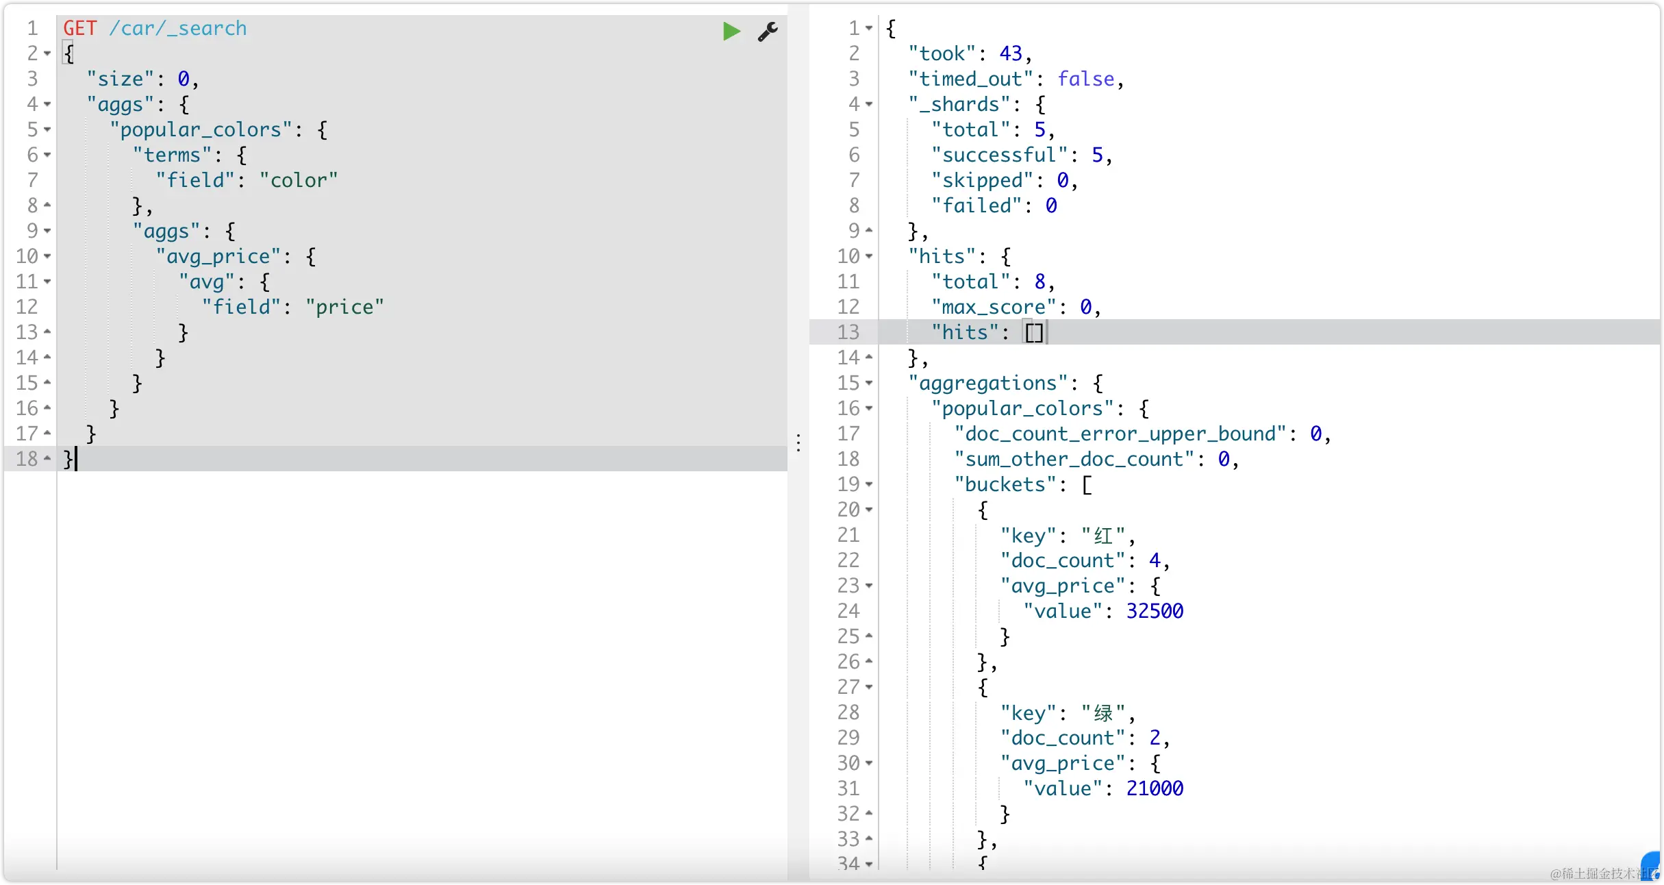Fold the "terms" block on request line 6
1664x885 pixels.
point(47,155)
